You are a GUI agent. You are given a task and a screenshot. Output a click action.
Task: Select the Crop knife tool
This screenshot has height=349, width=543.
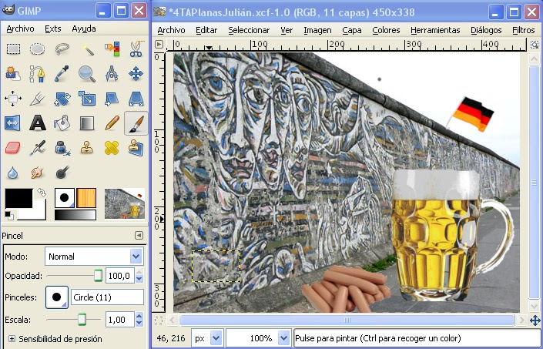[37, 99]
